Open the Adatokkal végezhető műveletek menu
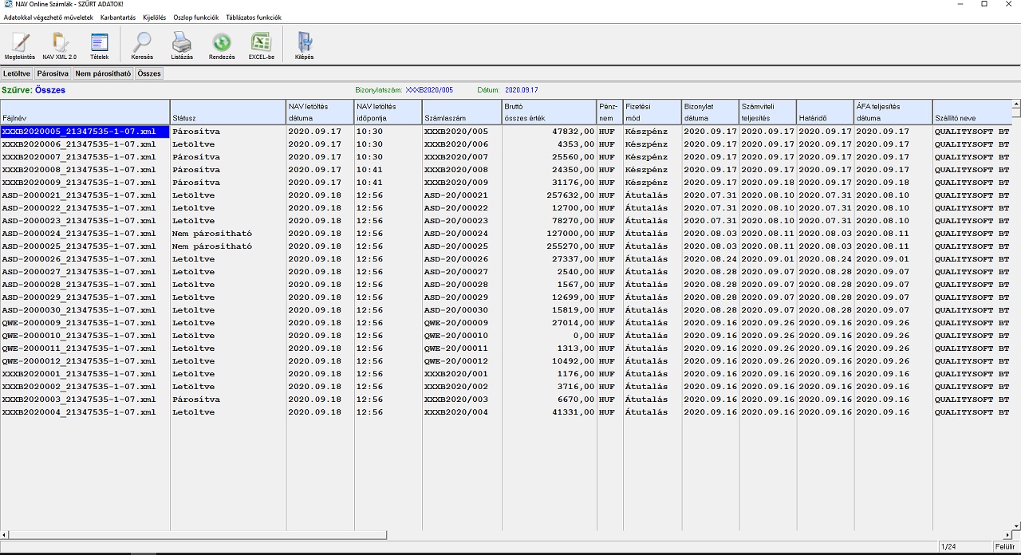 [x=49, y=18]
